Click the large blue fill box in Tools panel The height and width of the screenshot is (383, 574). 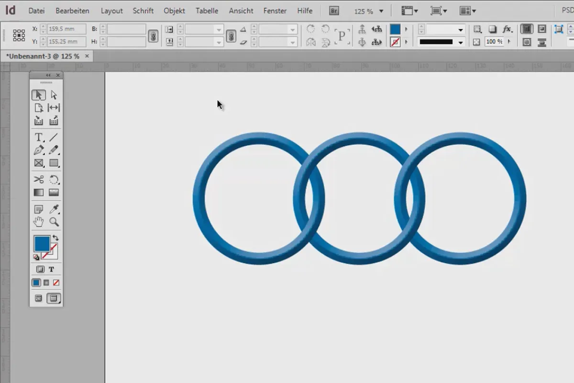tap(42, 243)
